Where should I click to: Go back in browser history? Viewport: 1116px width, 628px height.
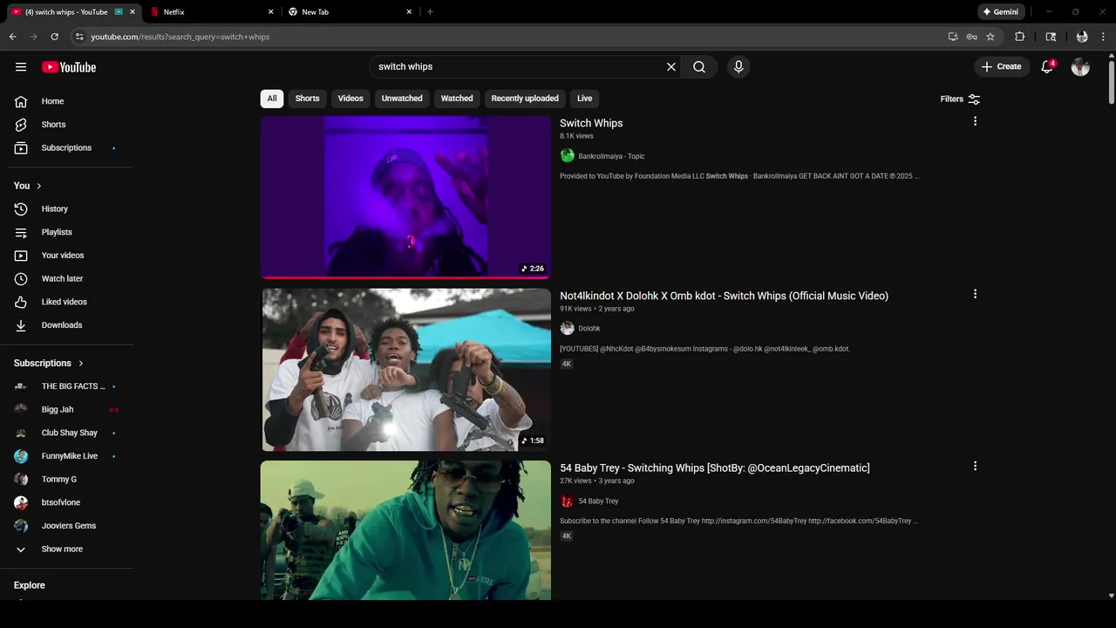[12, 37]
